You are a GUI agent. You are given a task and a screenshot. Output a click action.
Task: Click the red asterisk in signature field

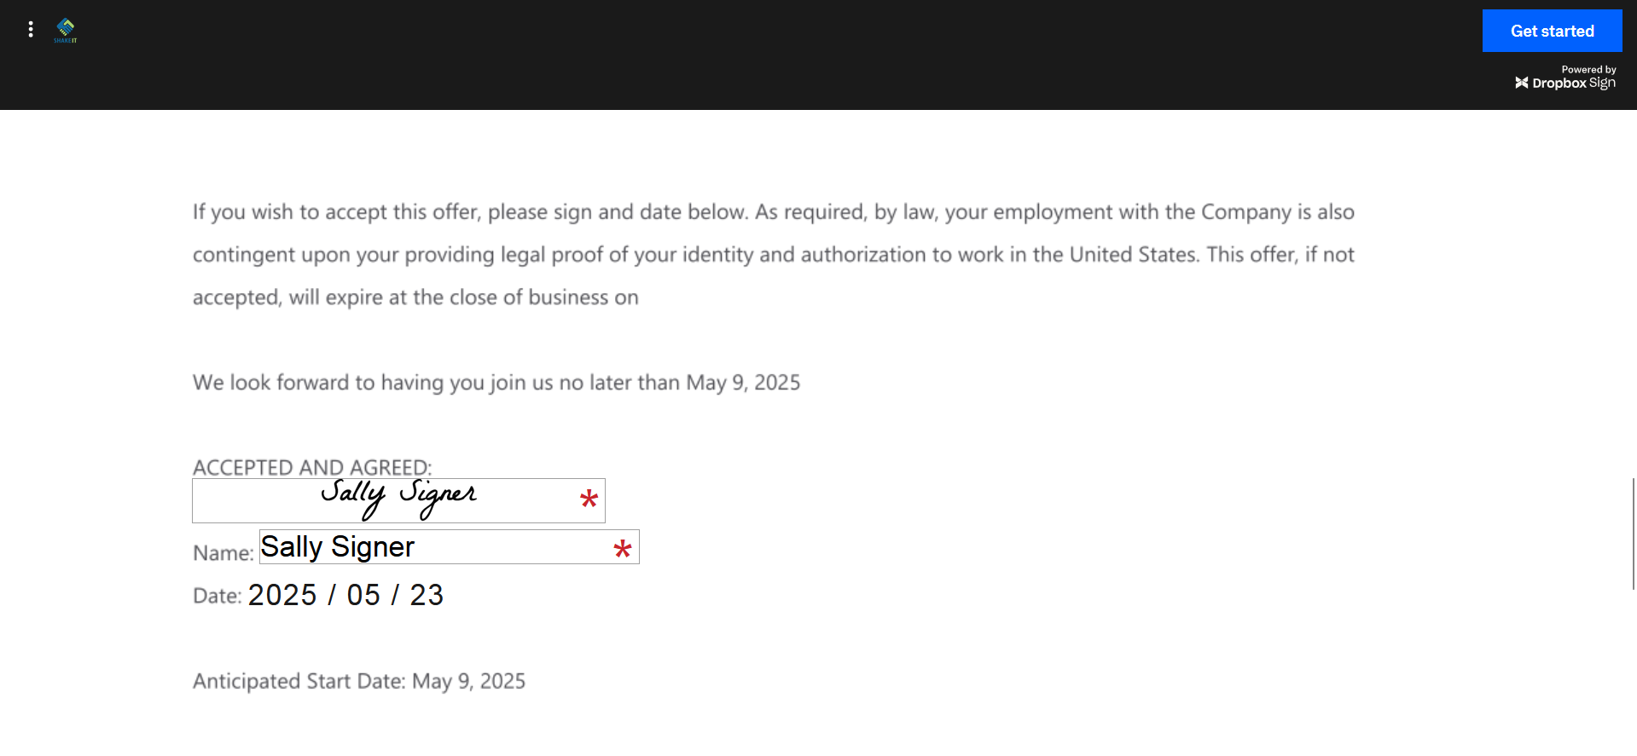[x=589, y=499]
